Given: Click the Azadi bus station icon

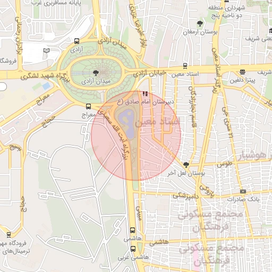Looking at the screenshot, I should pyautogui.click(x=76, y=41).
